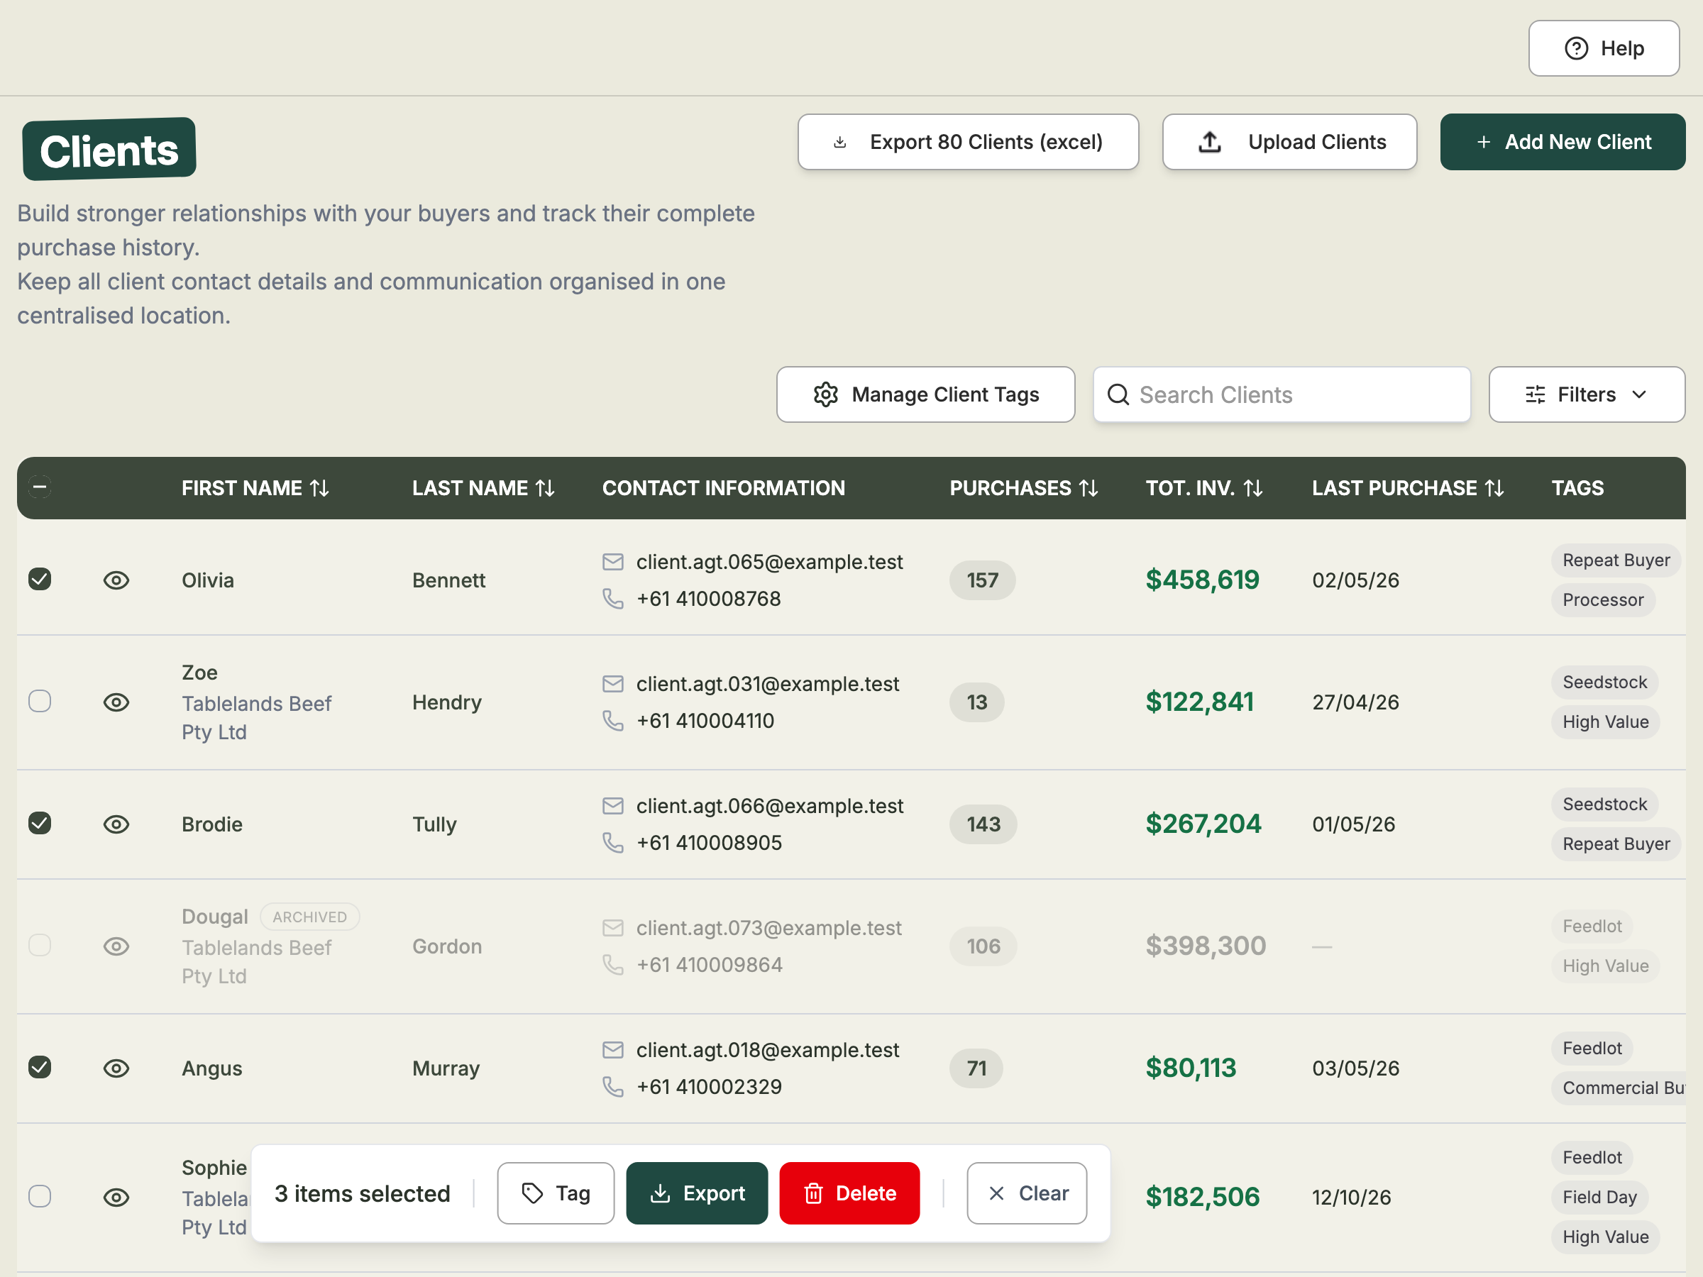The image size is (1703, 1277).
Task: Open Zoe Hendry's record via eye icon
Action: (116, 702)
